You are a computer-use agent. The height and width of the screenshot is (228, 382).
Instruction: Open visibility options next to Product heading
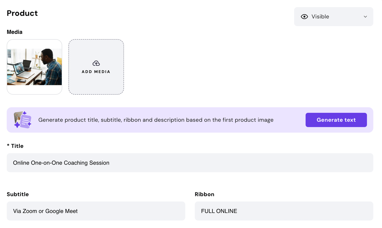(x=333, y=17)
